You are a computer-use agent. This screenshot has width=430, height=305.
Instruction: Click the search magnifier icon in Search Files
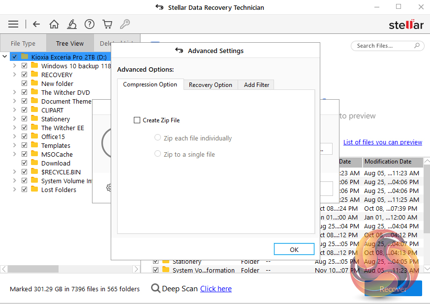[x=417, y=46]
